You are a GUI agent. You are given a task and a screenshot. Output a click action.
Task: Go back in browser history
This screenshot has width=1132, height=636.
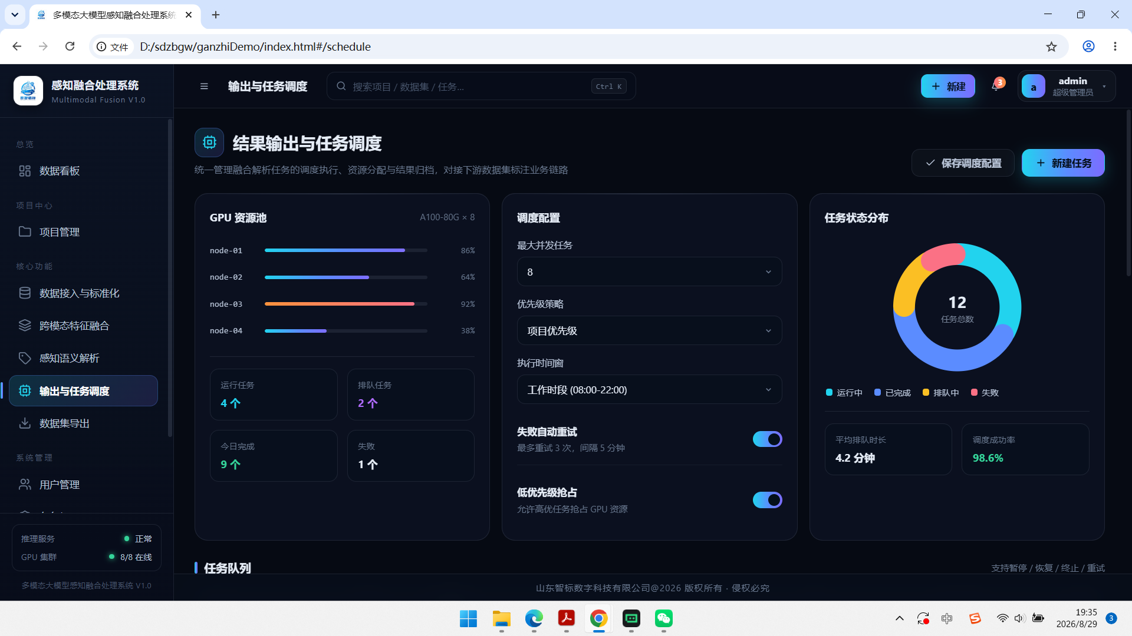click(17, 47)
